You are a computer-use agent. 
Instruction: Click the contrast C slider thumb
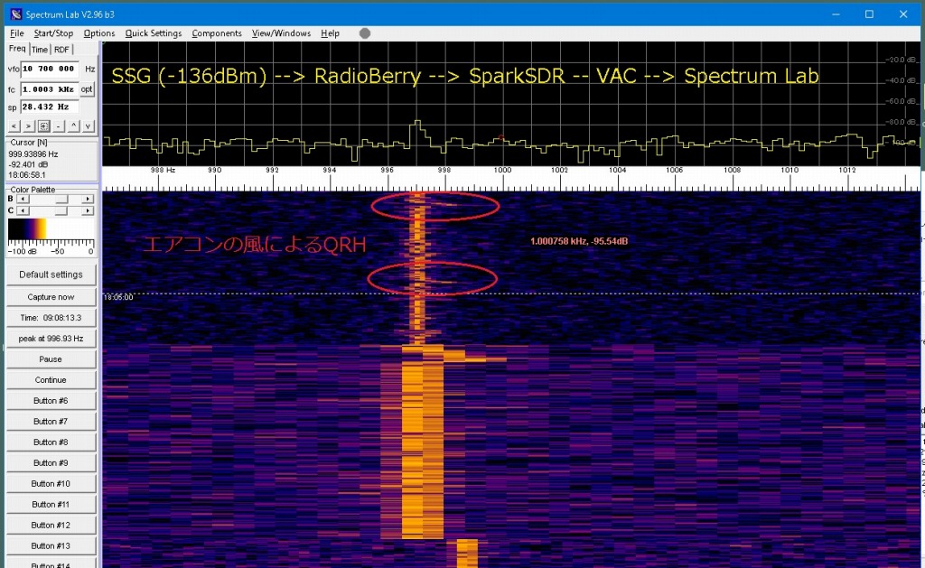61,210
